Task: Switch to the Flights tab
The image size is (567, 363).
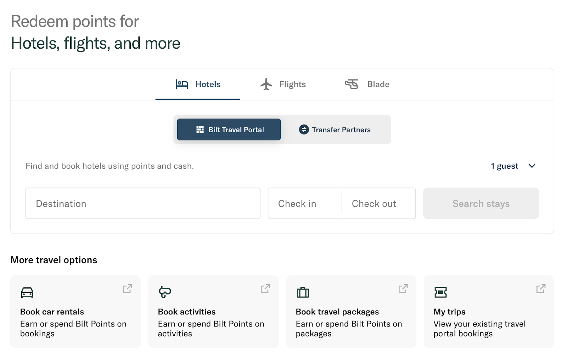Action: (283, 84)
